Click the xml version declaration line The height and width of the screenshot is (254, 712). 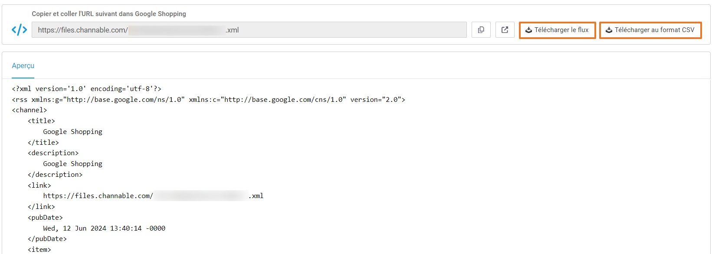(86, 89)
